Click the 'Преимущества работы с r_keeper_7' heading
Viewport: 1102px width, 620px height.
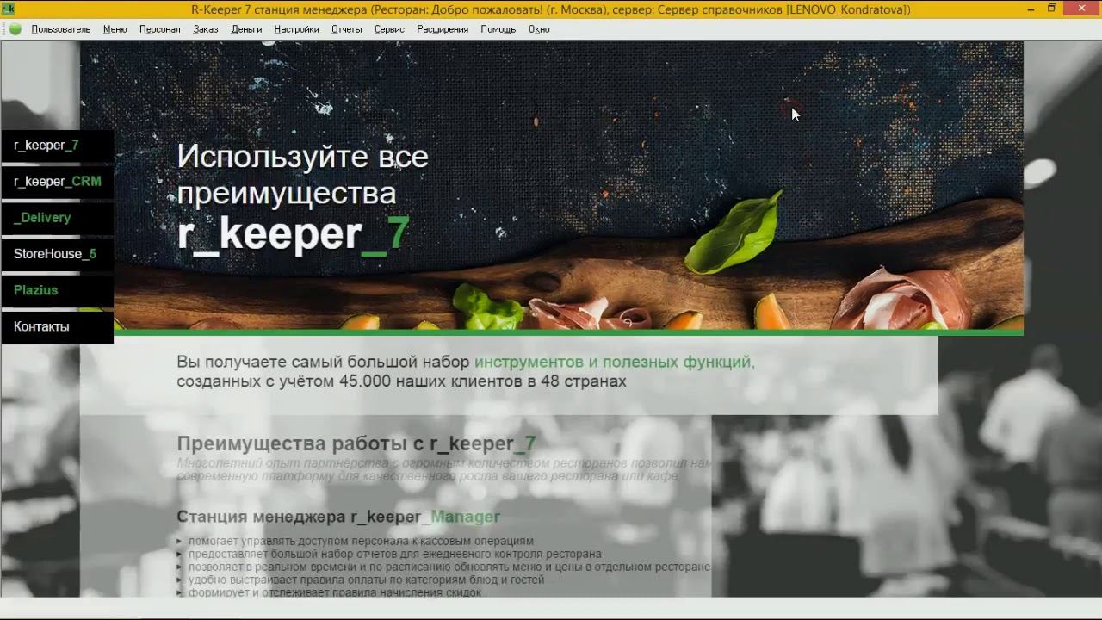point(356,443)
